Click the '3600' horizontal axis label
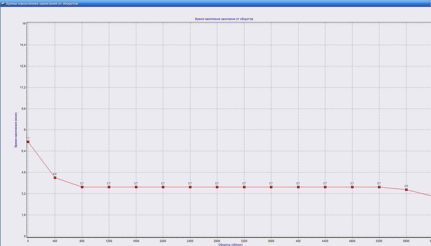Screen dimensions: 431x246 [271, 241]
